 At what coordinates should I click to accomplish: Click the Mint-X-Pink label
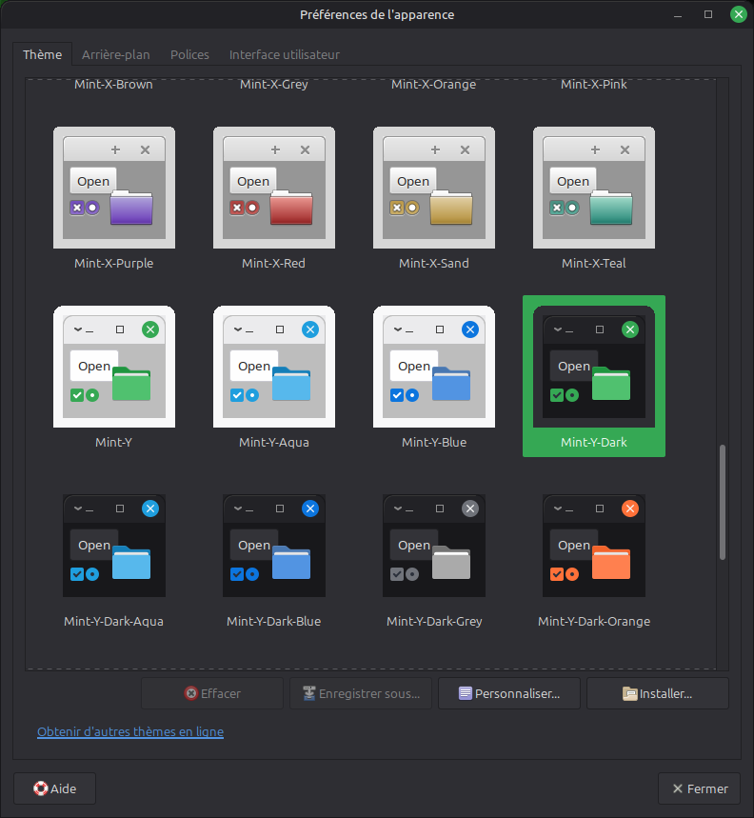594,85
